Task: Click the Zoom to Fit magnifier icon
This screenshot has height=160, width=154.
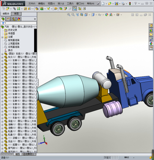Action: (69, 15)
